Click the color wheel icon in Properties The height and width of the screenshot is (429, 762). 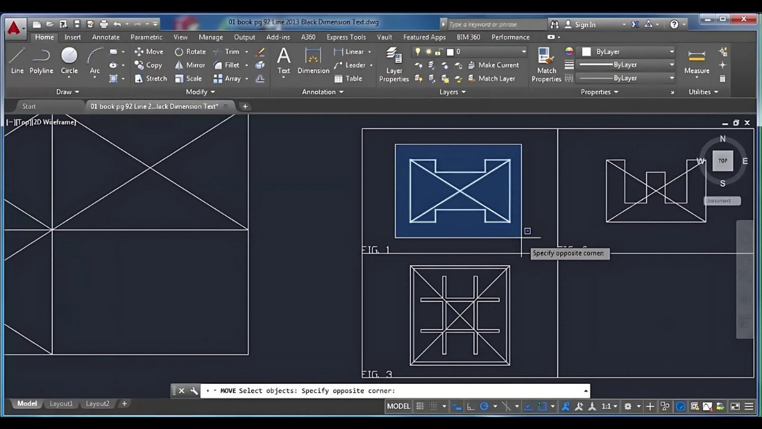pyautogui.click(x=569, y=51)
